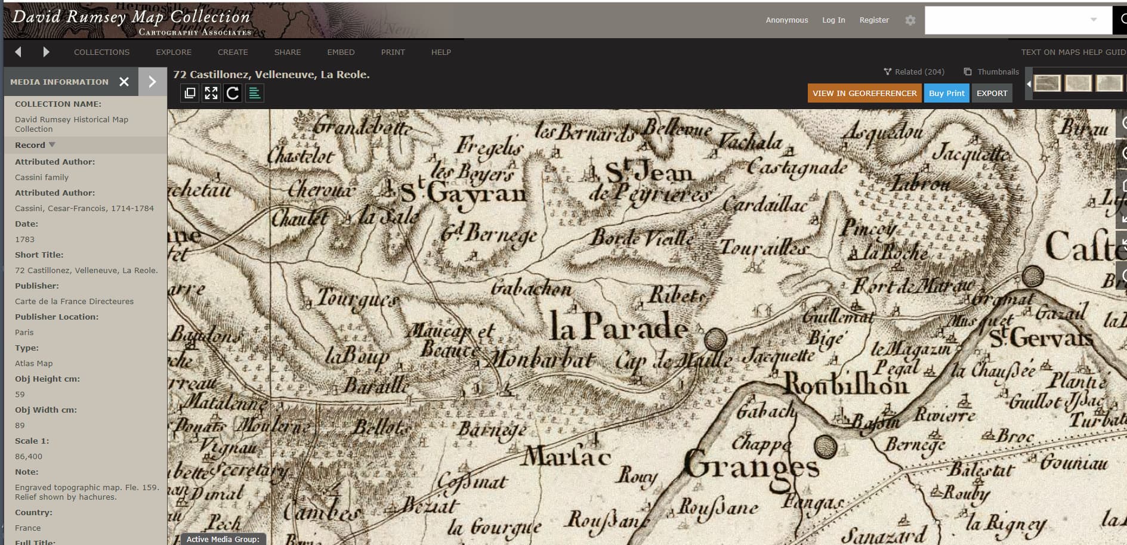Open the search box dropdown arrow
Viewport: 1127px width, 545px height.
point(1094,20)
